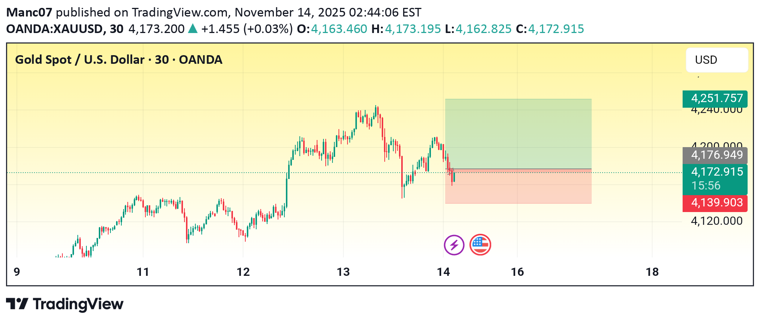Image resolution: width=760 pixels, height=322 pixels.
Task: Click the 4,120.000 price axis label
Action: coord(716,221)
